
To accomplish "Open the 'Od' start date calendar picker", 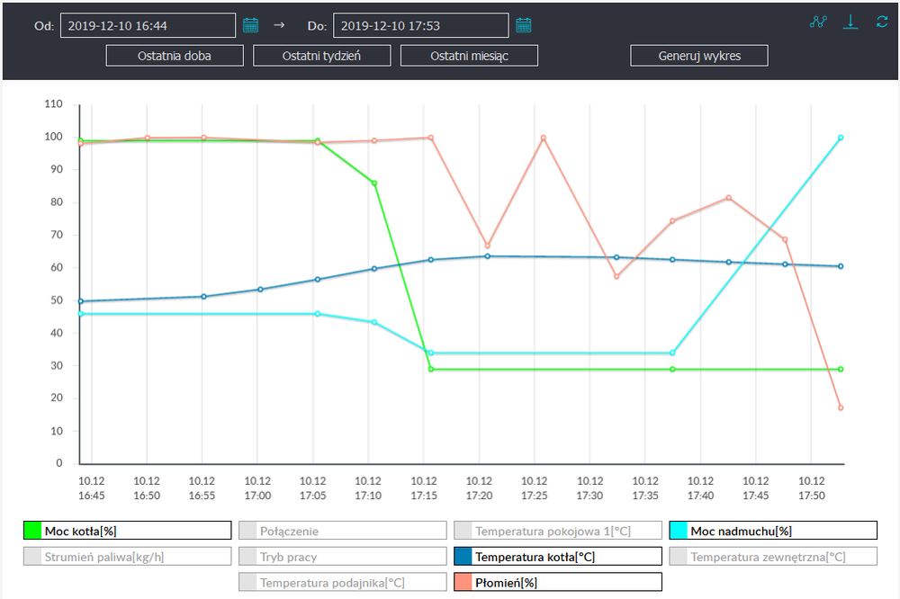I will (x=251, y=26).
